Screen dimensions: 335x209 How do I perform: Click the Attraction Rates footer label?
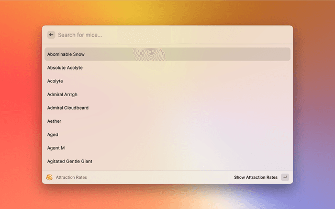(x=71, y=177)
